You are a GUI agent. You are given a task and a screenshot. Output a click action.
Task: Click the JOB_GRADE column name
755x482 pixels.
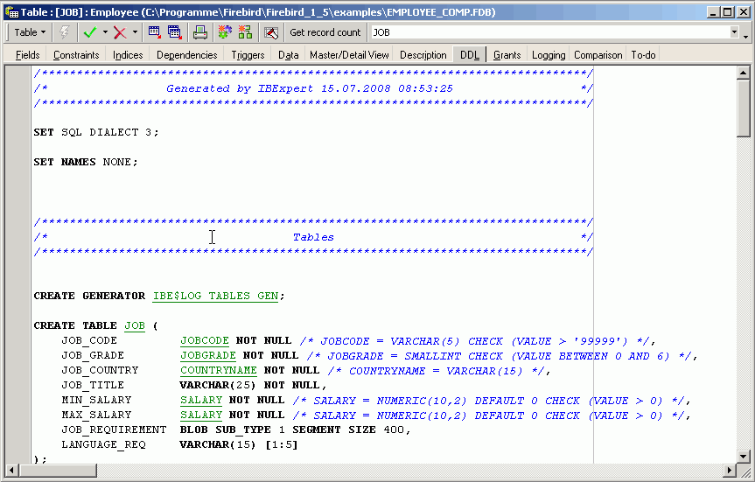pyautogui.click(x=93, y=355)
